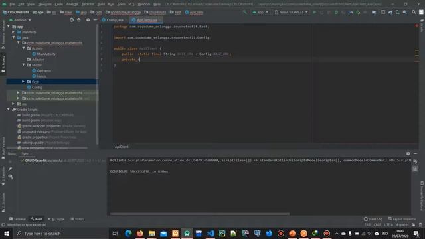425x239 pixels.
Task: Open the Terminal tool window
Action: point(18,219)
